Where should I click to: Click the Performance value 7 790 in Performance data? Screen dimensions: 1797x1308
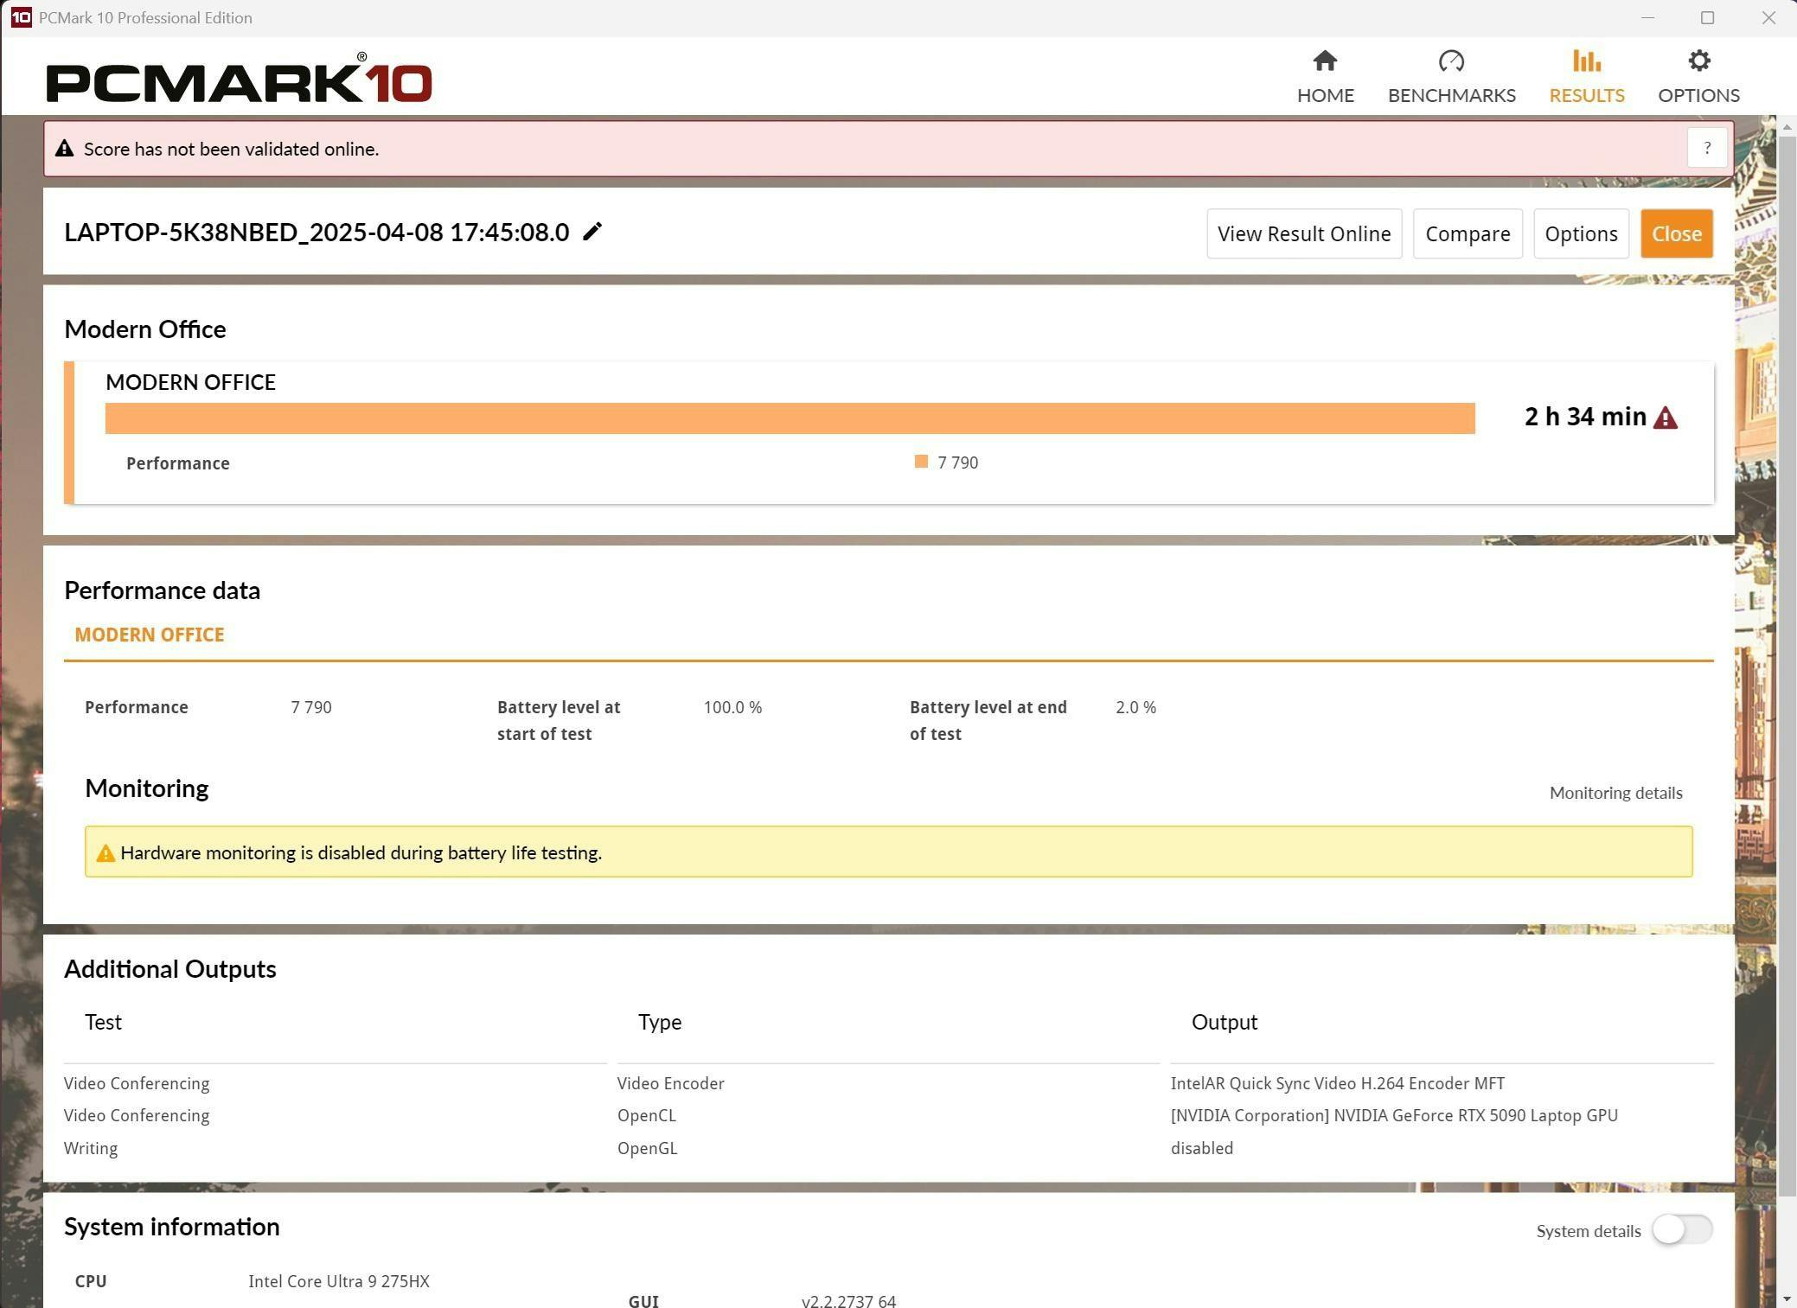[x=311, y=707]
